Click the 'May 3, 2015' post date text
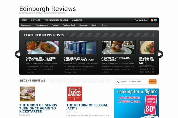This screenshot has height=118, width=178. point(30,63)
